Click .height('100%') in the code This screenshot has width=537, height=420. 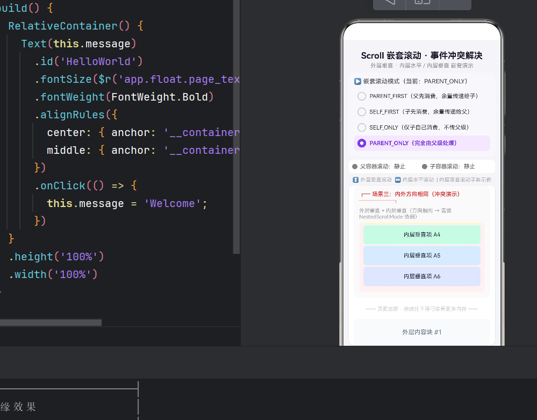tap(56, 257)
